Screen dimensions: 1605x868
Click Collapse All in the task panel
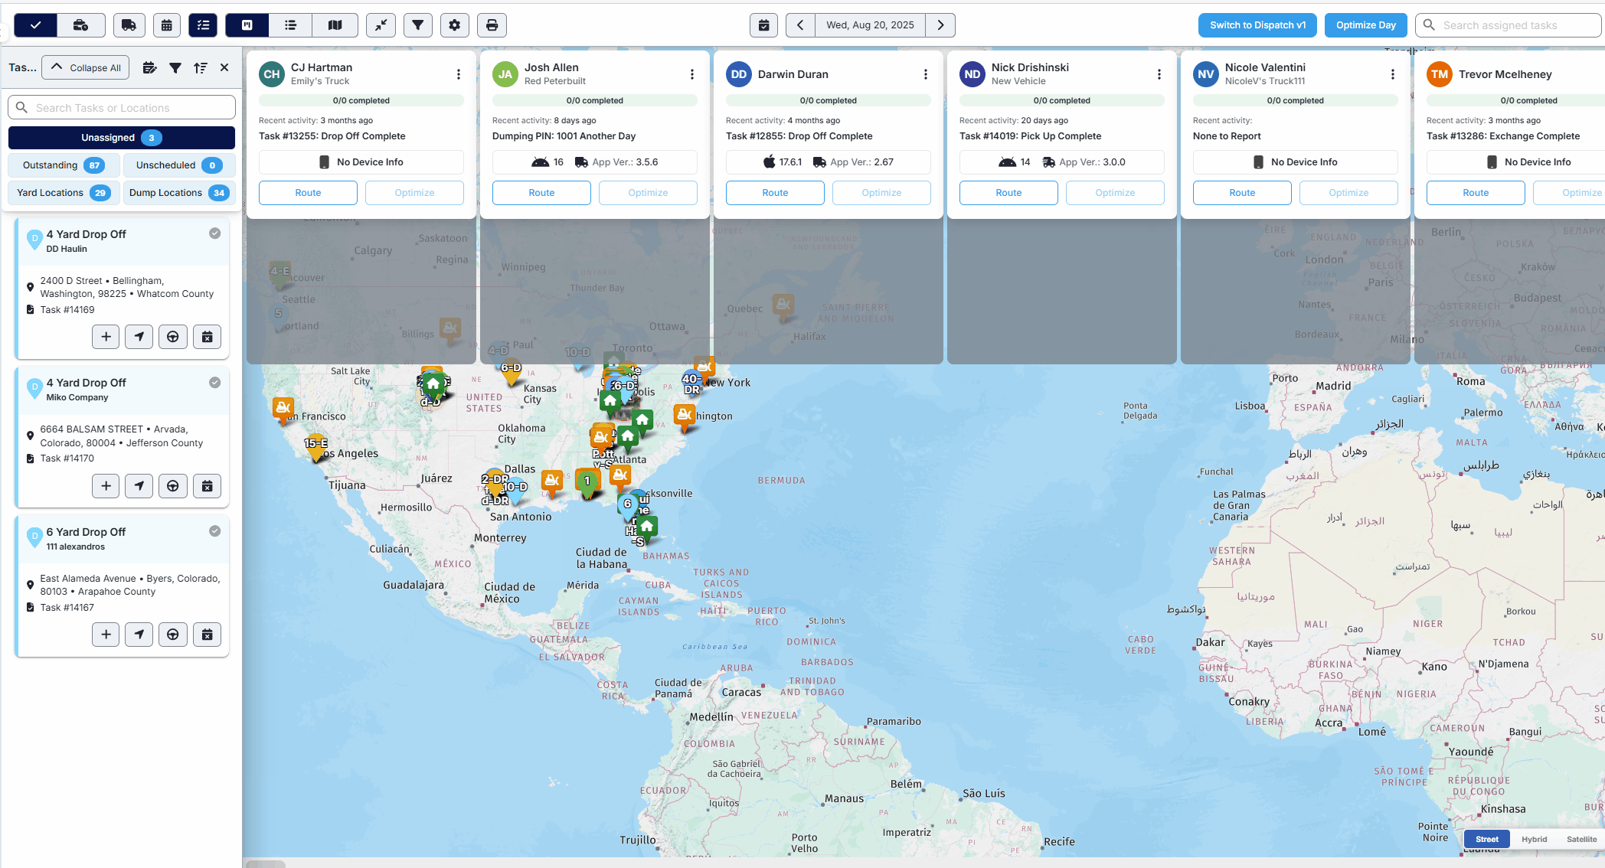86,67
